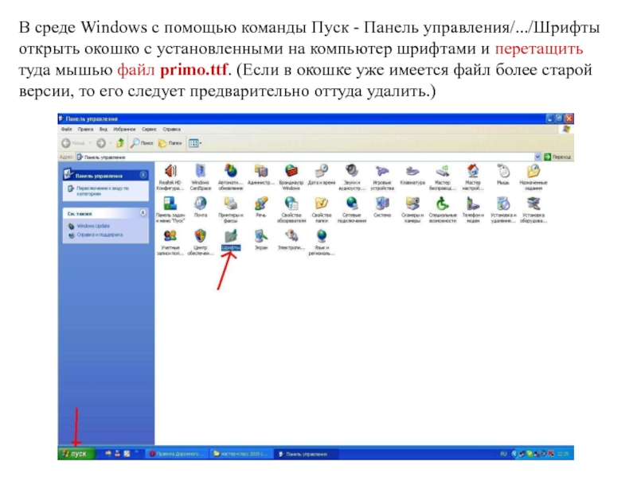Click the Переход go button
The width and height of the screenshot is (637, 477).
pos(557,157)
